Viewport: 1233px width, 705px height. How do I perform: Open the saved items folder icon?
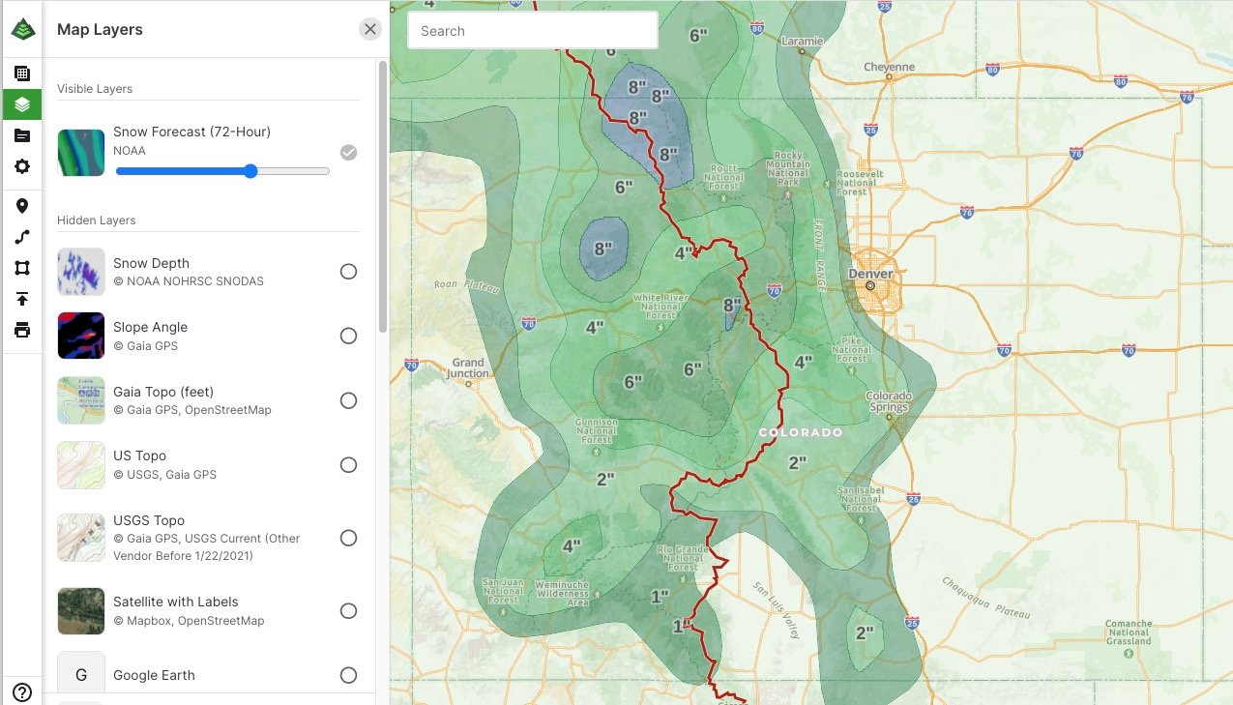click(22, 135)
